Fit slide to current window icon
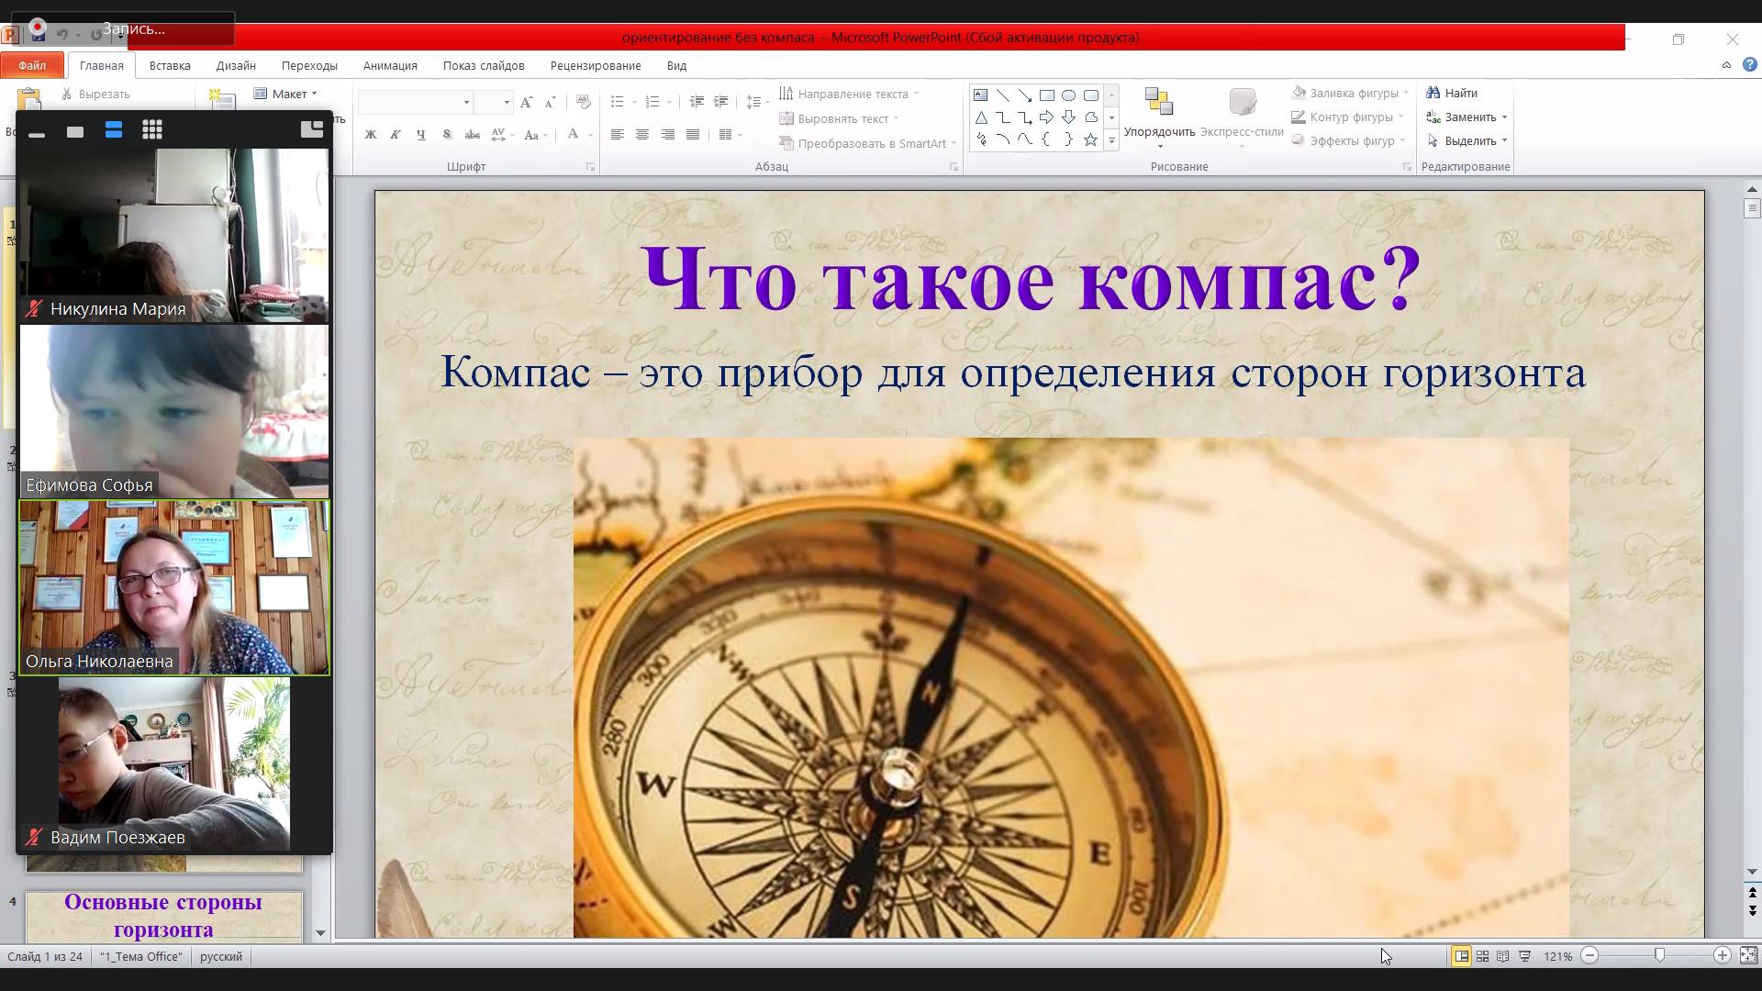The image size is (1762, 991). (x=1748, y=956)
